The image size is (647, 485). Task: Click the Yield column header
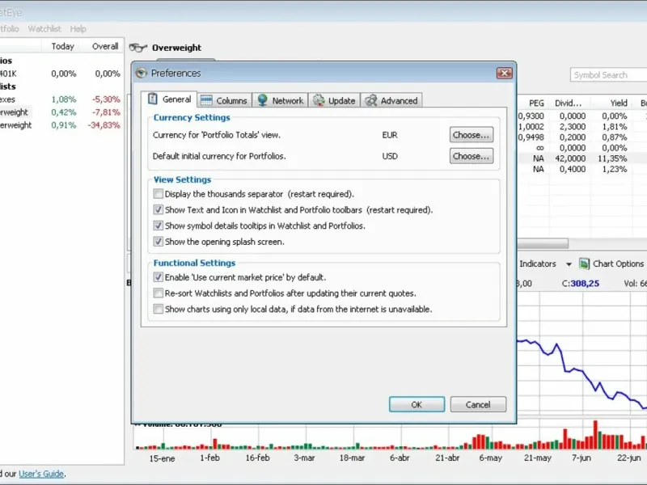click(x=619, y=103)
